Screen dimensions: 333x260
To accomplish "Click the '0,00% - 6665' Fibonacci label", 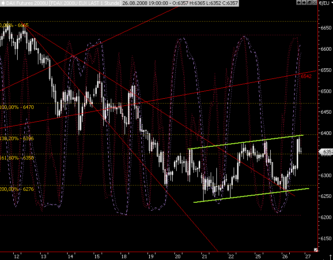I will click(14, 25).
